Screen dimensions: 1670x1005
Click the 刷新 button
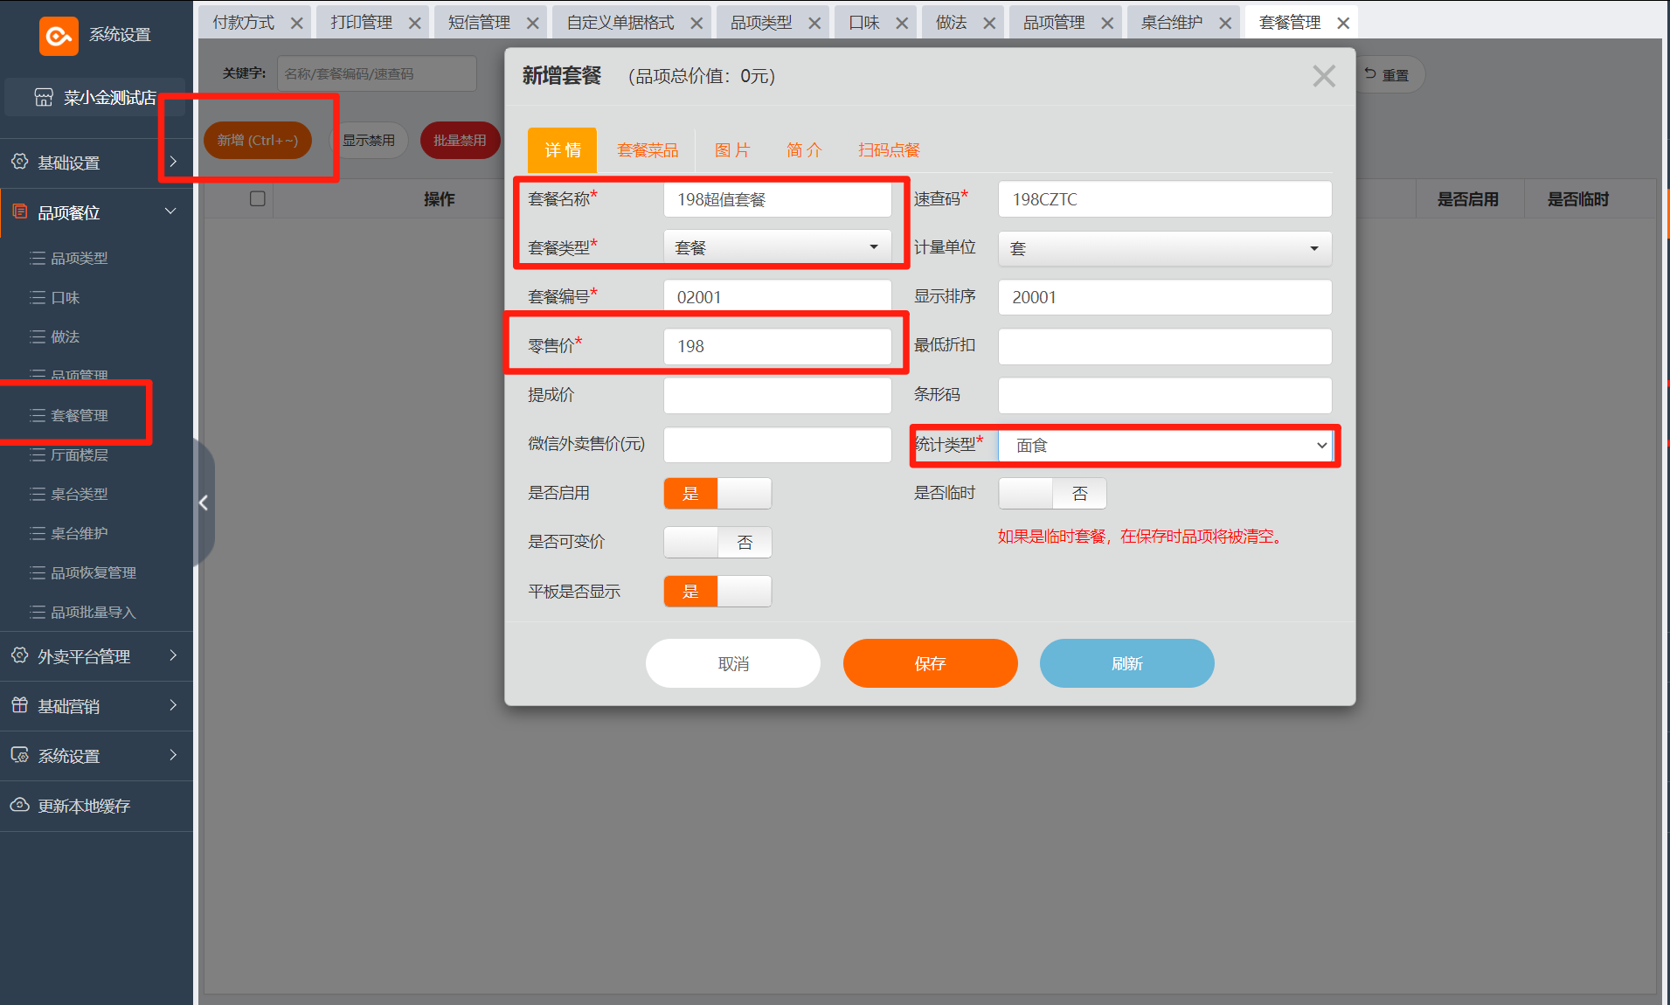coord(1126,663)
